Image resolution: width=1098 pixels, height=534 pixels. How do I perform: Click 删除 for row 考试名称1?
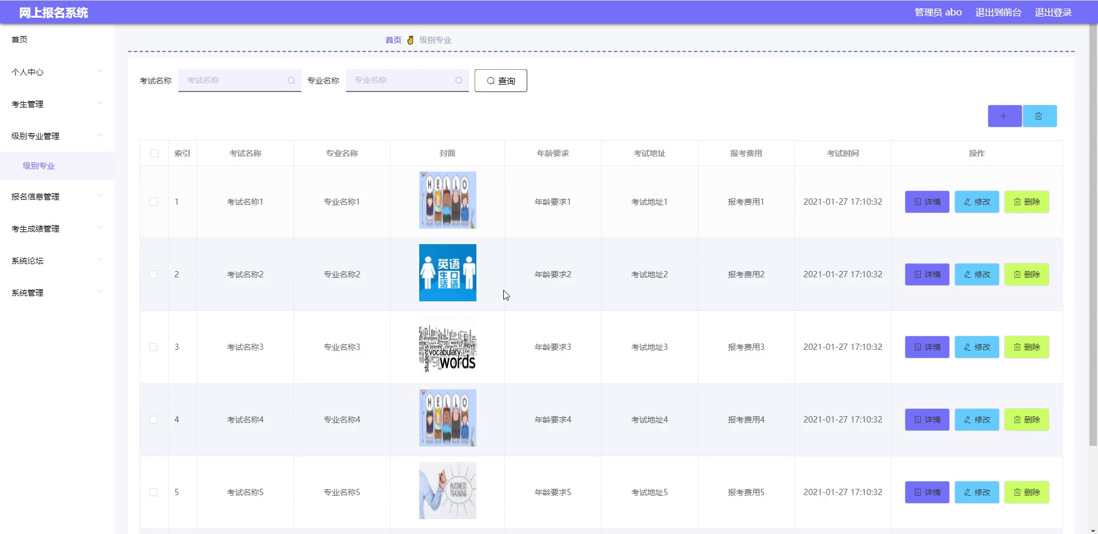coord(1027,202)
